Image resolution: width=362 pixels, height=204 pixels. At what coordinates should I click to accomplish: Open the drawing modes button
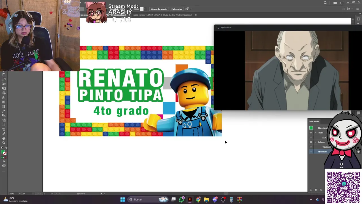(x=4, y=161)
